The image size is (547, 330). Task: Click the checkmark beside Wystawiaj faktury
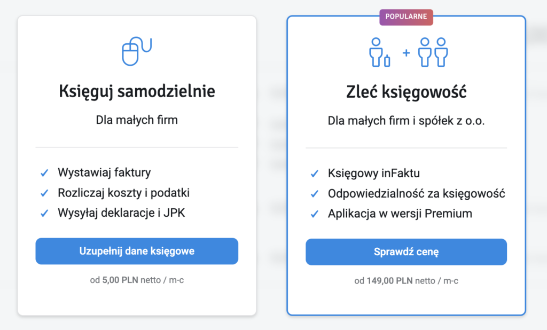pyautogui.click(x=44, y=173)
